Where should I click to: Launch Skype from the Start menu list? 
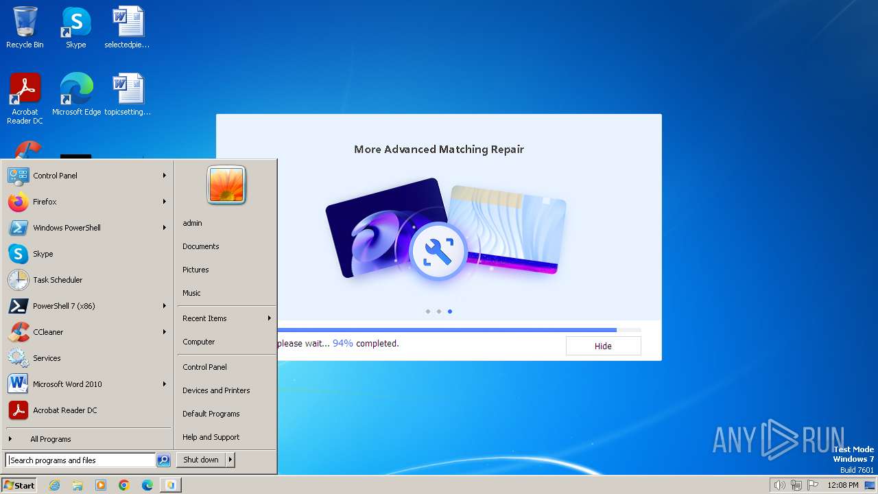[88, 254]
